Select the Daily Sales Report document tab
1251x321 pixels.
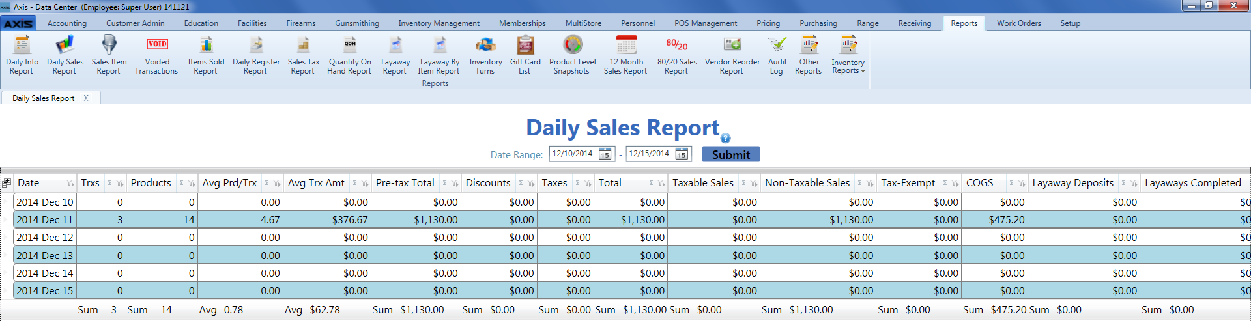pyautogui.click(x=44, y=98)
